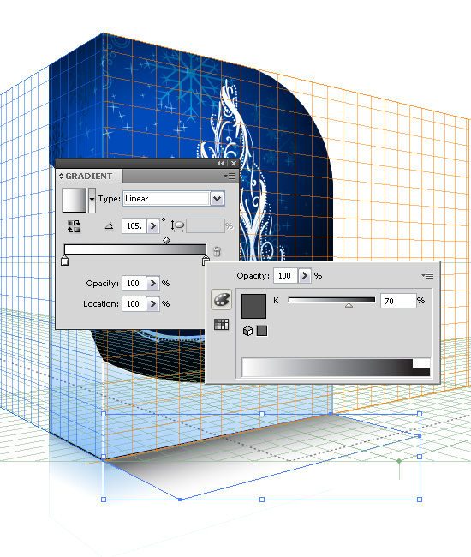Click the gradient angle icon
Screen dimensions: 471x557
click(x=110, y=225)
